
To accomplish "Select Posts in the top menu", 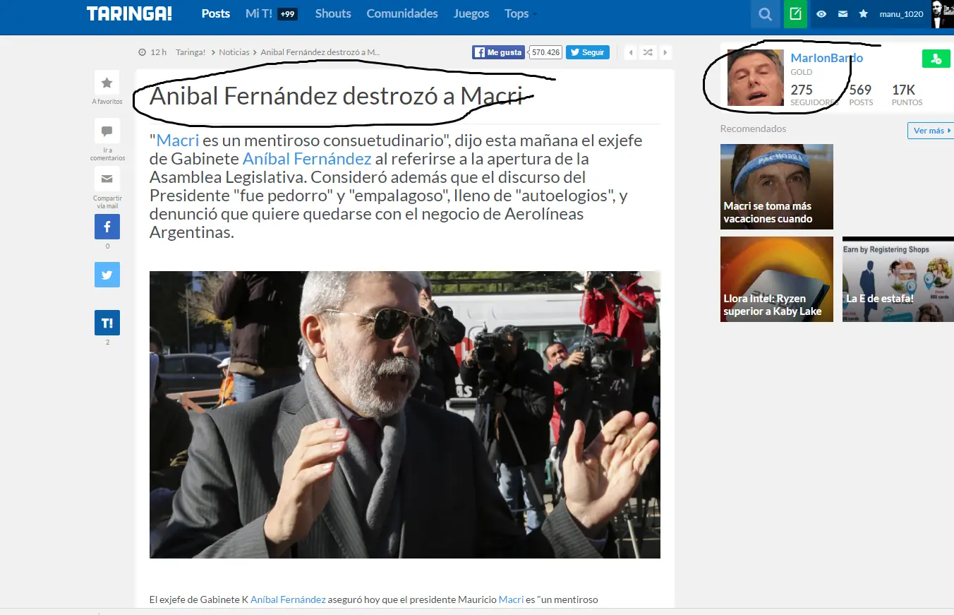I will (x=215, y=13).
